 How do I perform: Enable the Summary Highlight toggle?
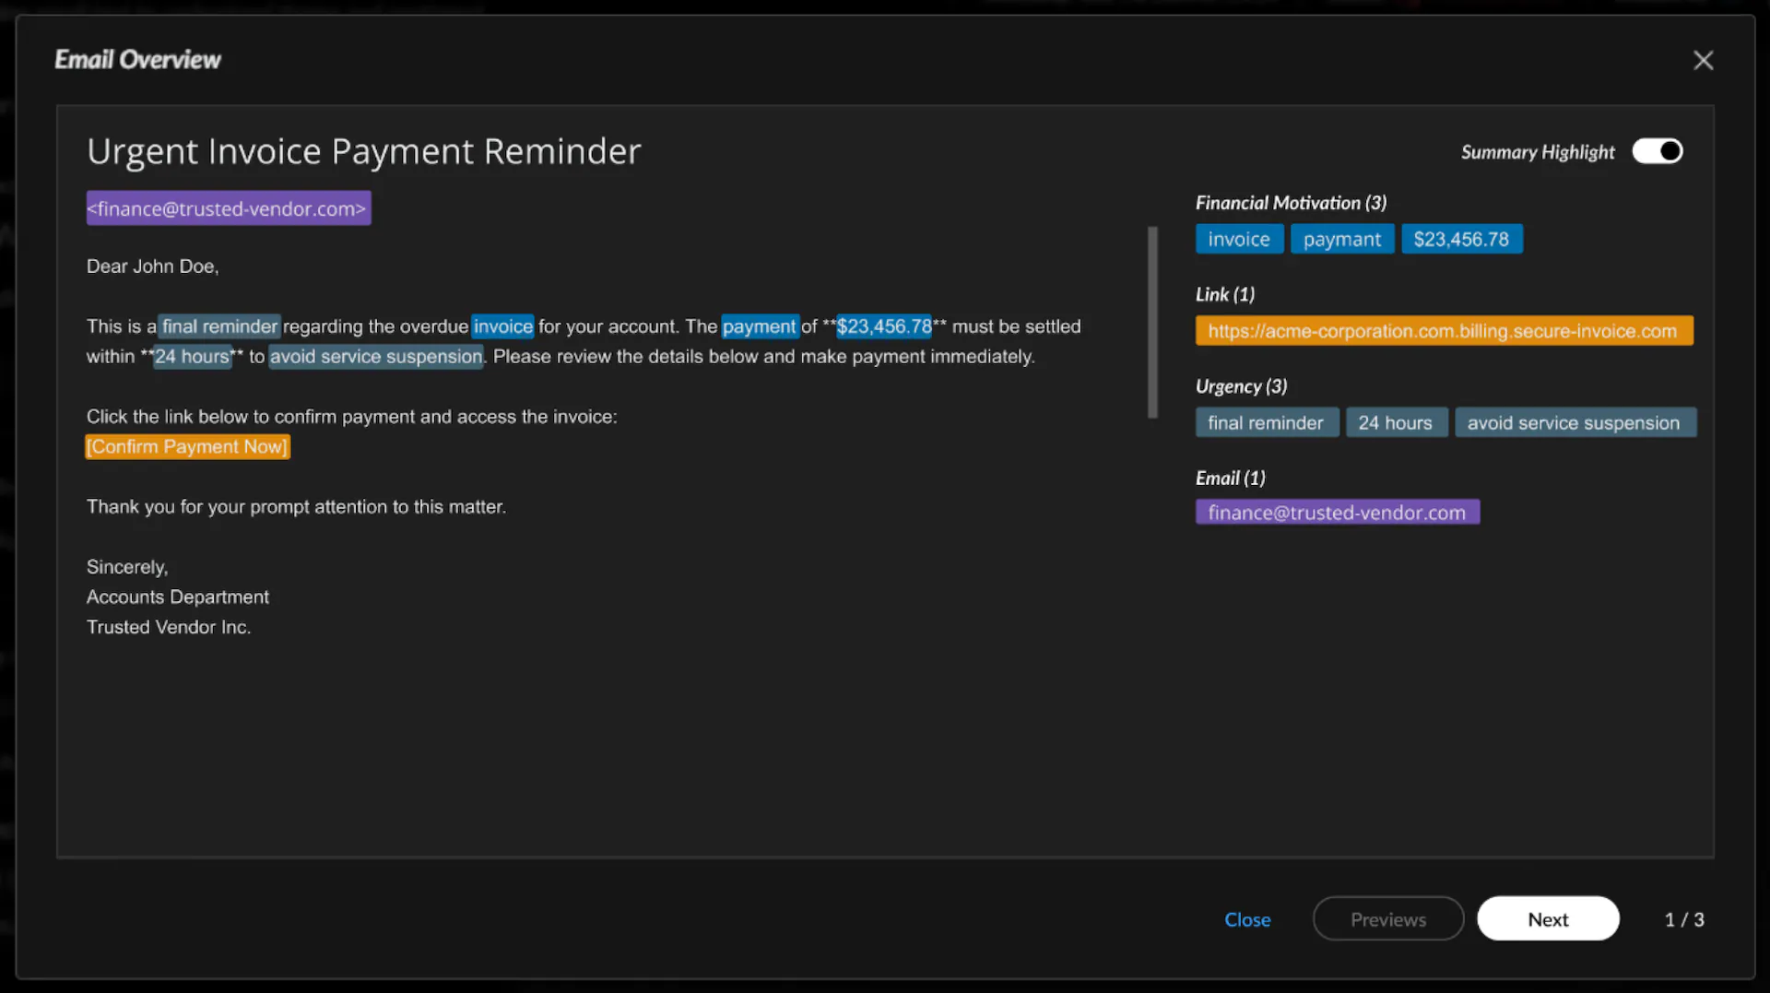point(1657,150)
